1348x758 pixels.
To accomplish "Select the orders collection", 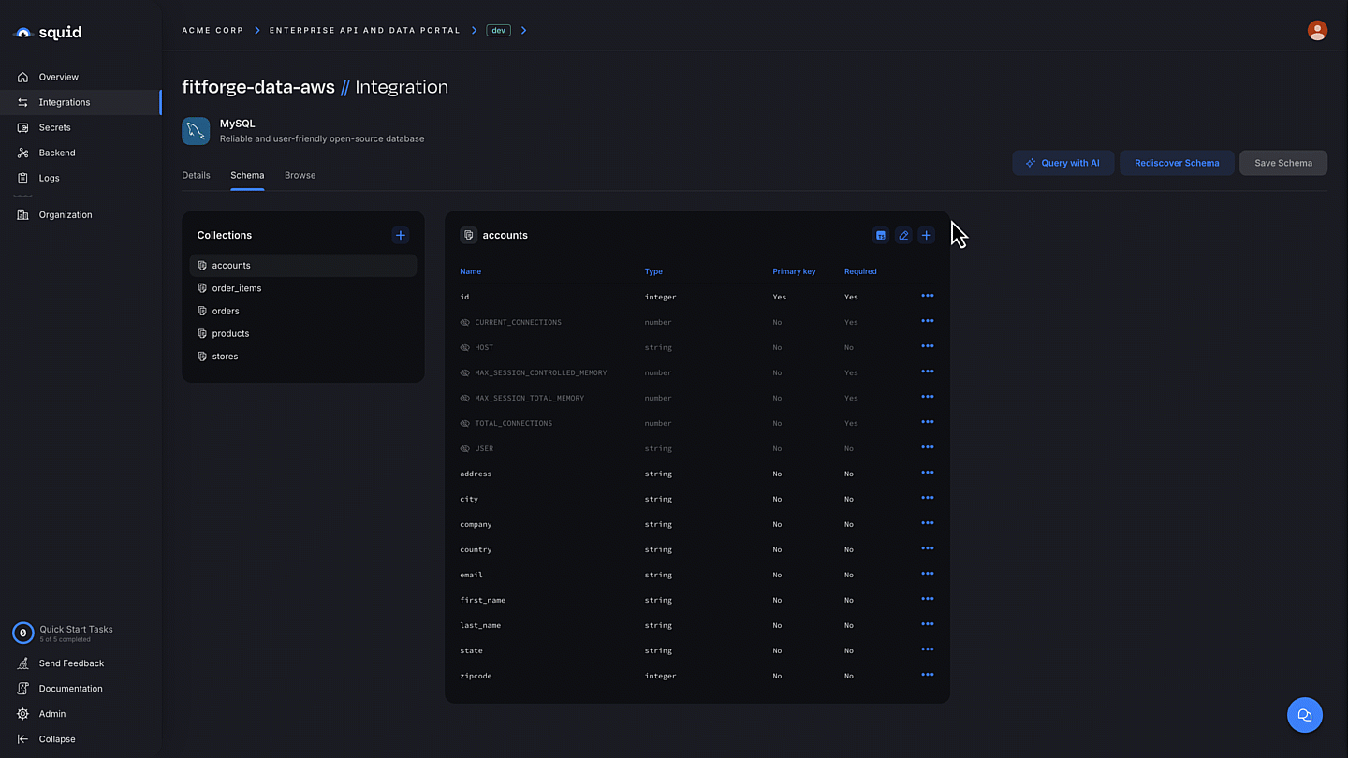I will (303, 311).
